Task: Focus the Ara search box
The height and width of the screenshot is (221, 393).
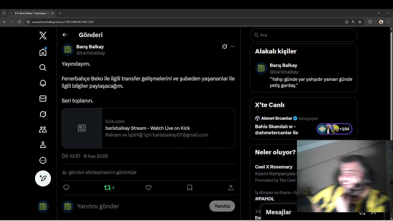Action: point(304,35)
